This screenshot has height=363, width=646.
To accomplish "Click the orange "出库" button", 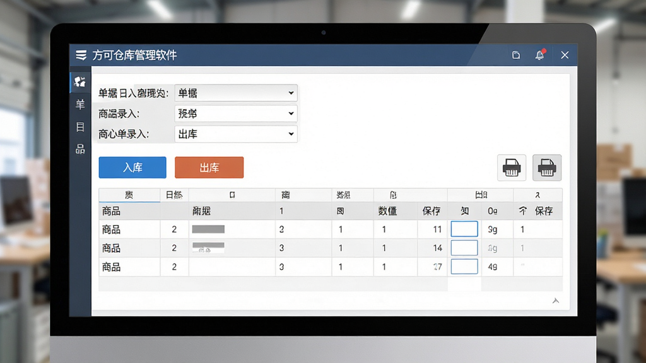I will point(209,168).
